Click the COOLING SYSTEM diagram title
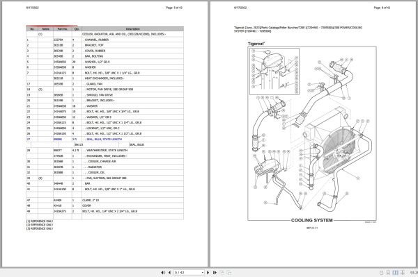 coord(312,220)
